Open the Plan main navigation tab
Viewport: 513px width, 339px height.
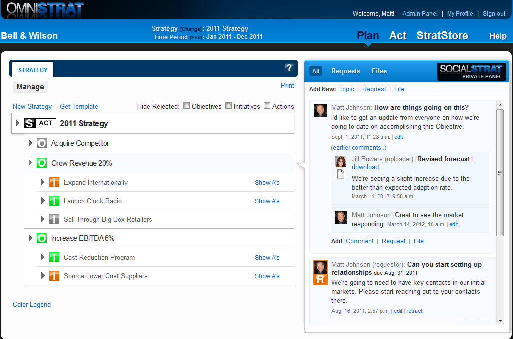click(368, 35)
